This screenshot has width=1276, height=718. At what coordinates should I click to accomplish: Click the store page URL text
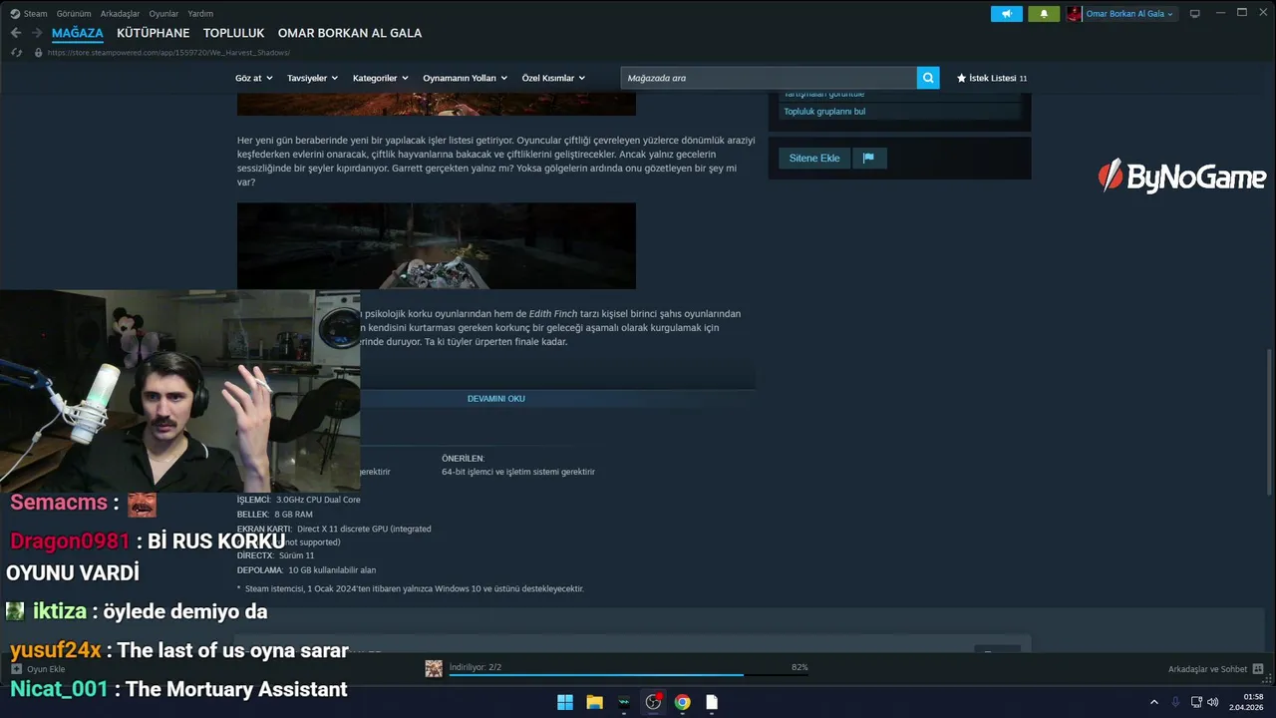point(168,53)
